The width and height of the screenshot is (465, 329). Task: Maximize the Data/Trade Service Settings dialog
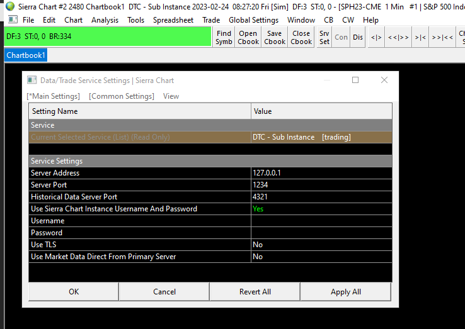(x=355, y=80)
